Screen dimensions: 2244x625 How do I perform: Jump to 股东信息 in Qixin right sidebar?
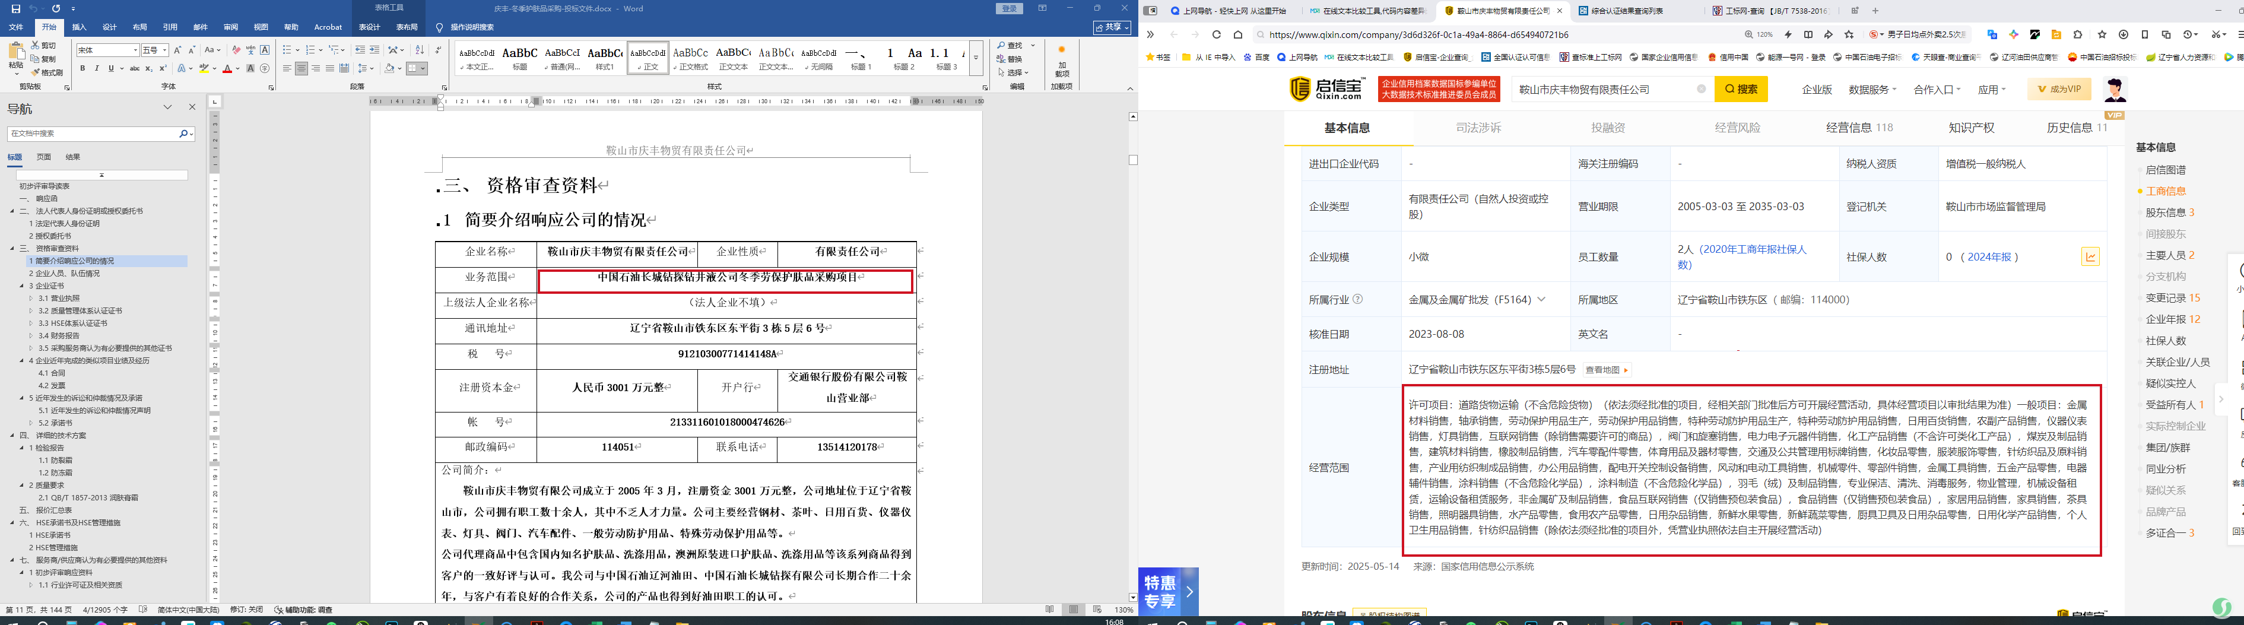coord(2169,212)
